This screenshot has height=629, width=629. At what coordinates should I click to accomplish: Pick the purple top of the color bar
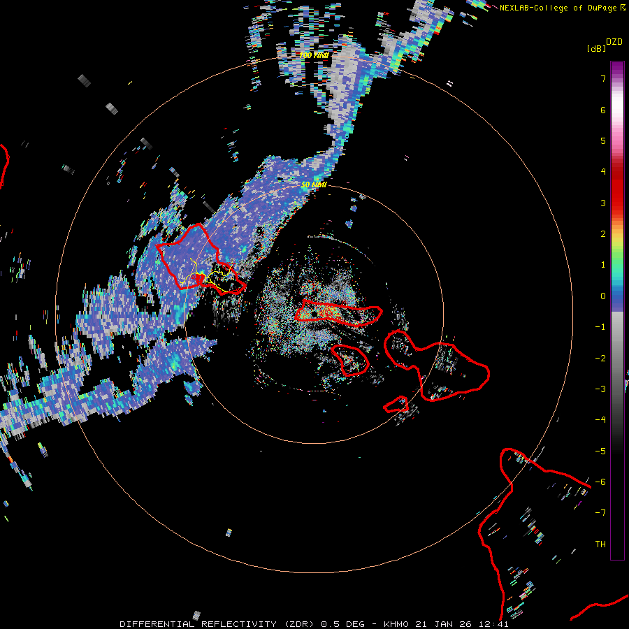[617, 69]
